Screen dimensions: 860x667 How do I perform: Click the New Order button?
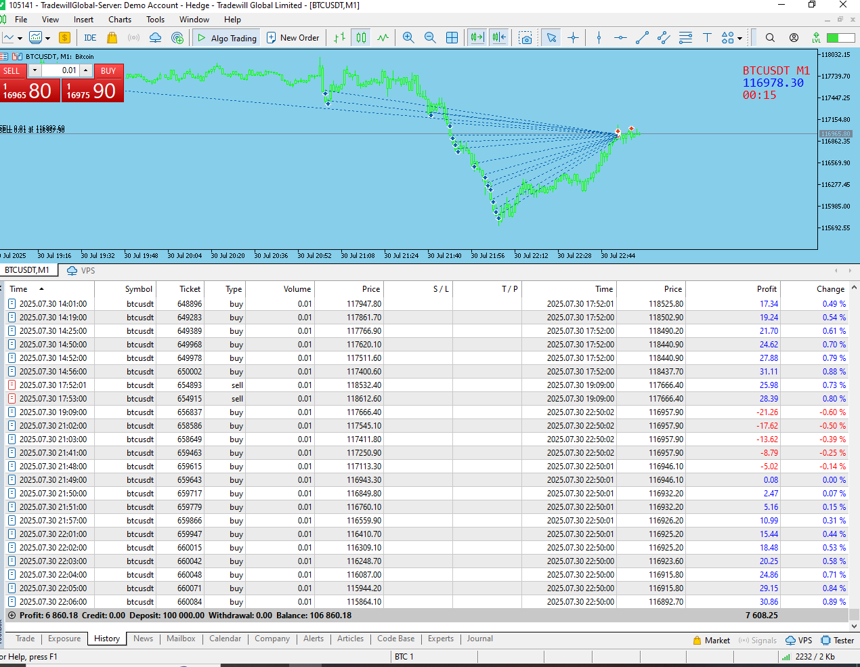coord(293,38)
